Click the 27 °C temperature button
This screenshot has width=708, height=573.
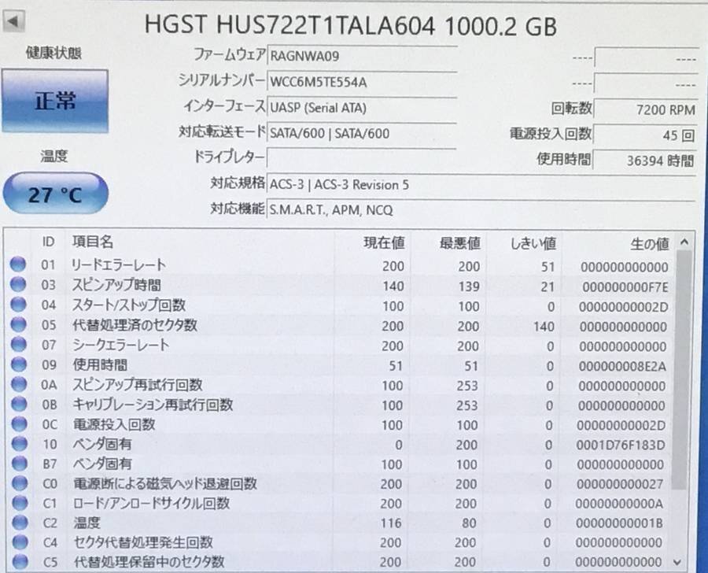[x=56, y=194]
